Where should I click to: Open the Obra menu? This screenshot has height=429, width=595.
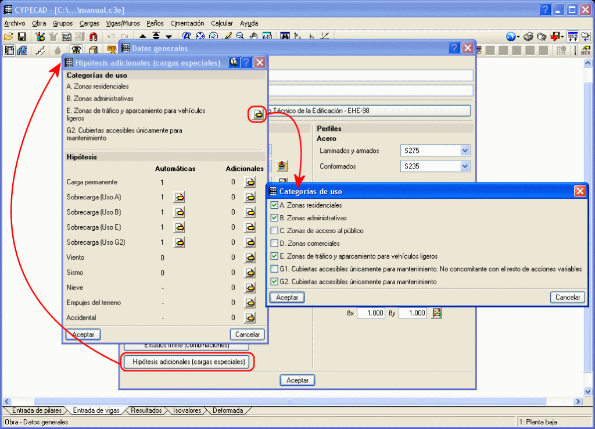tap(39, 23)
